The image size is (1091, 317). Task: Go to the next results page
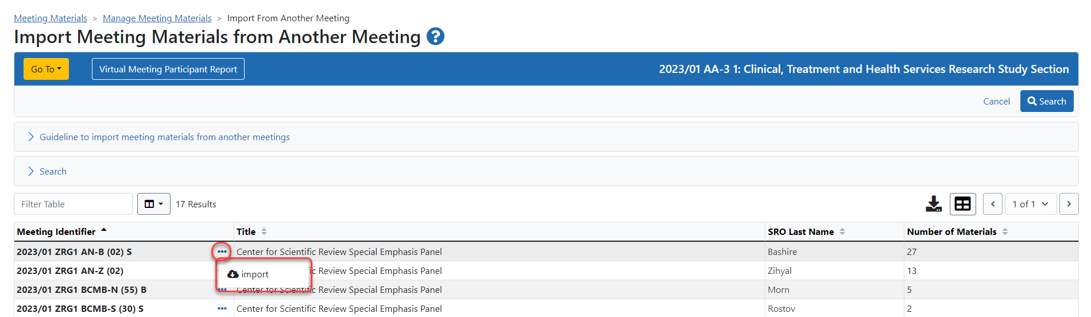1069,204
